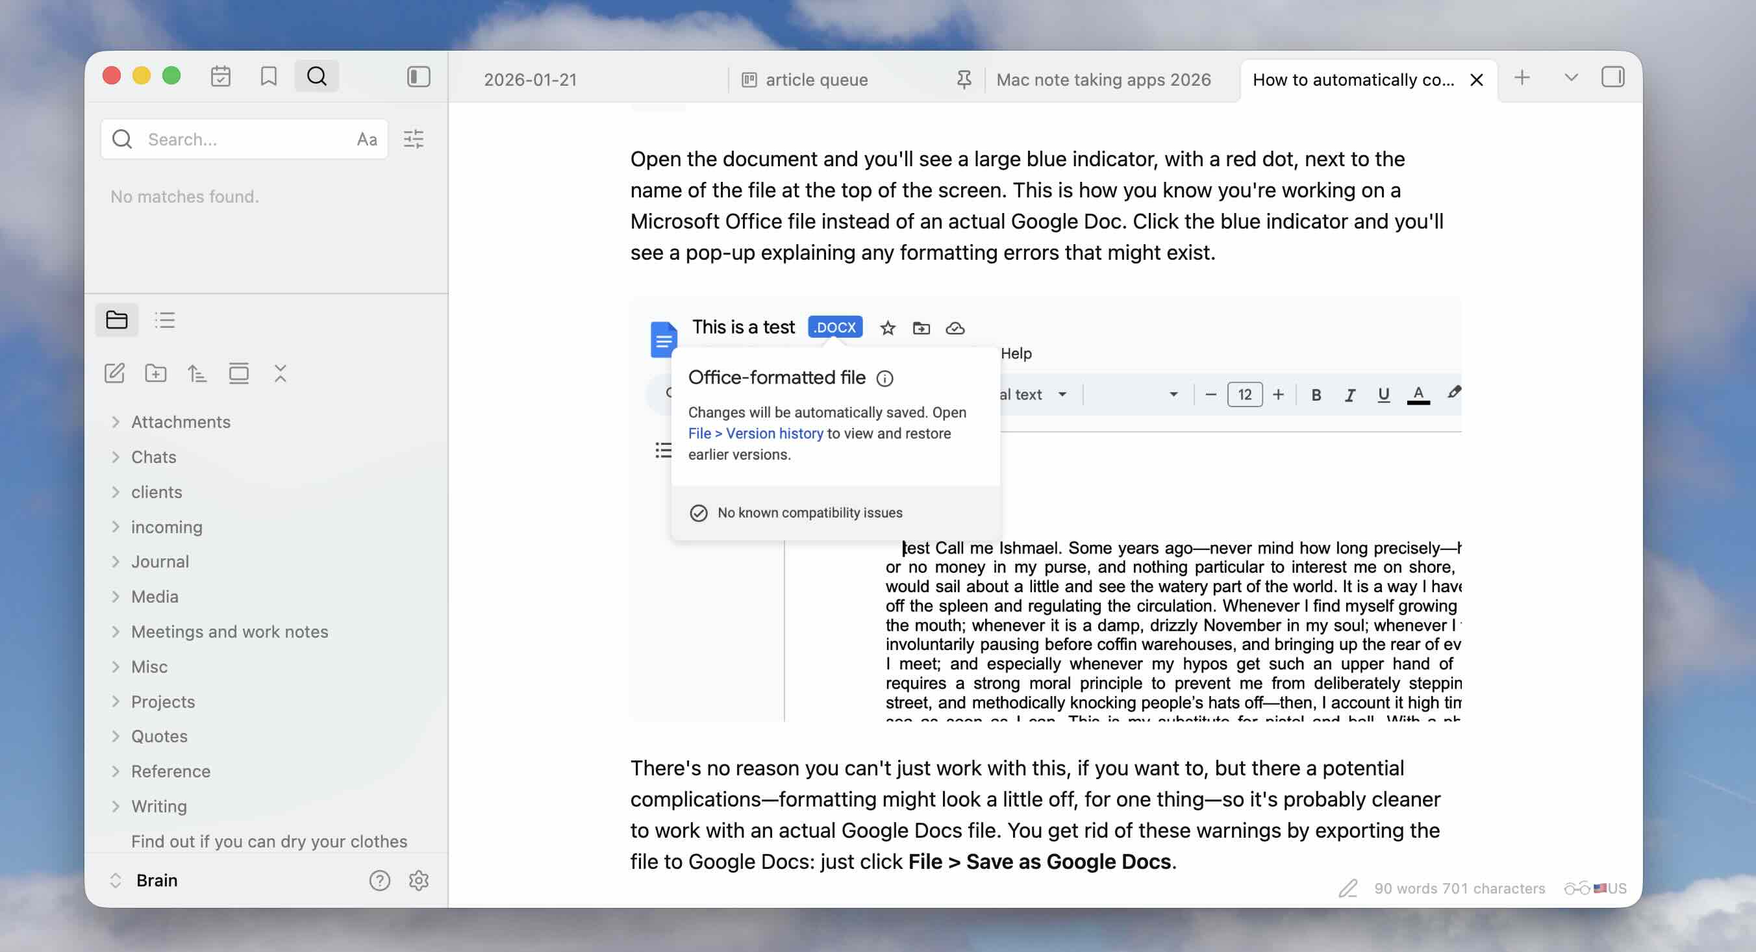Screen dimensions: 1756x952
Task: Switch to the article queue tab
Action: click(x=816, y=80)
